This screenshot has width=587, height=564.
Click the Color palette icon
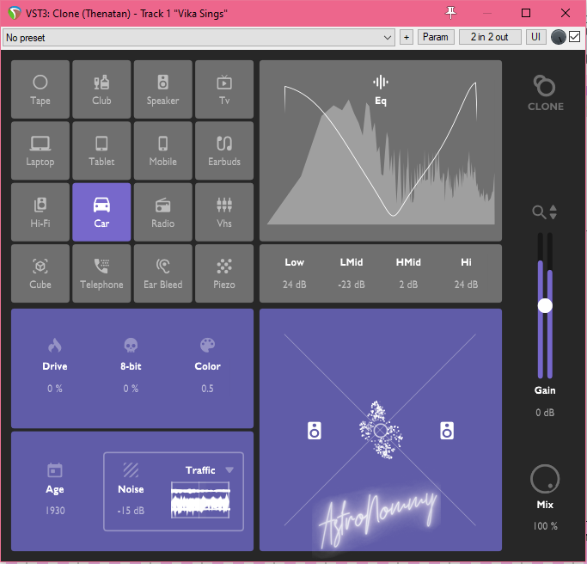207,346
